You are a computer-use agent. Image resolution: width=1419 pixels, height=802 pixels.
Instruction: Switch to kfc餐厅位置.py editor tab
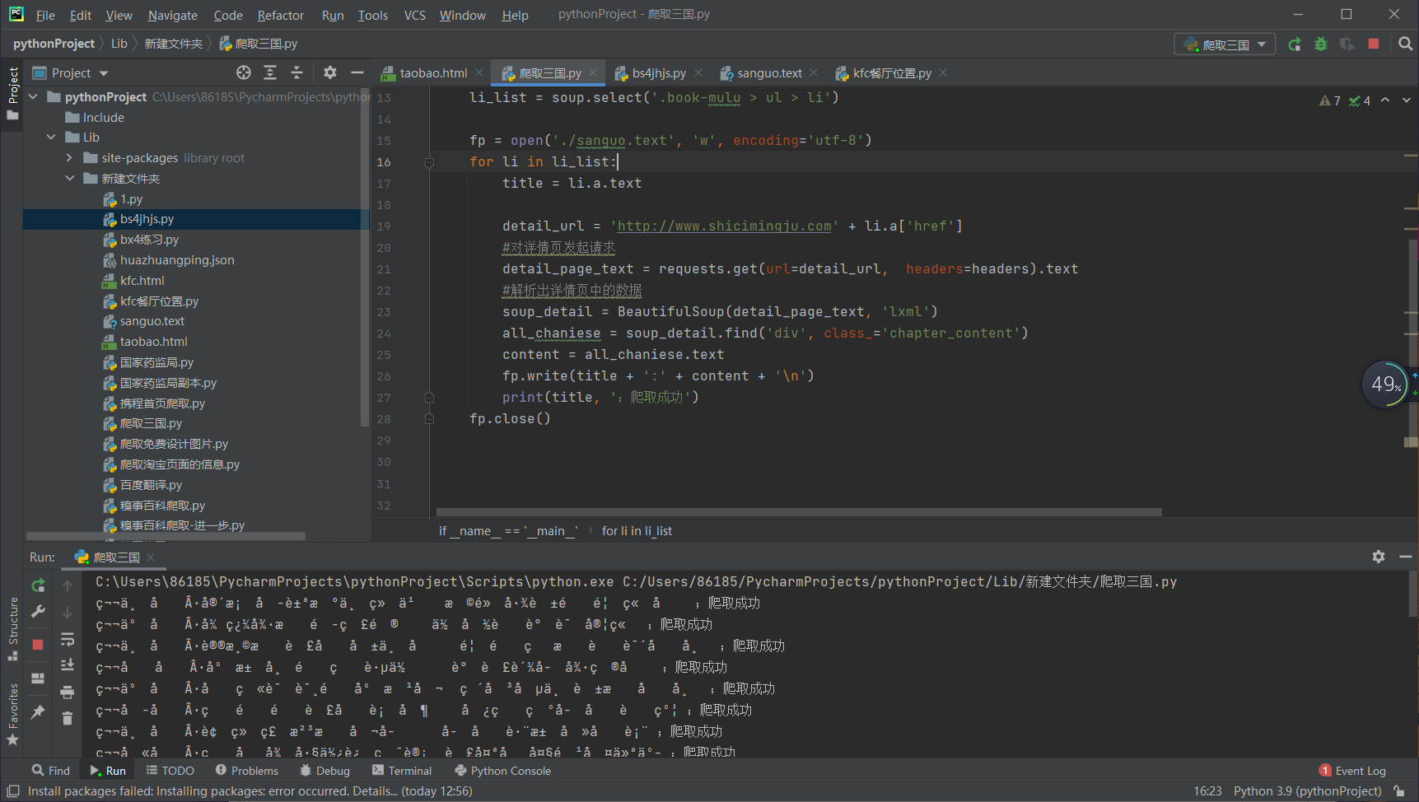[x=892, y=73]
